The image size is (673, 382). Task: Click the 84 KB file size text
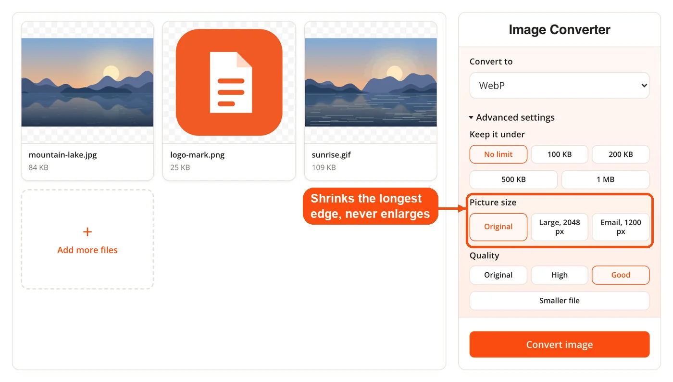[x=38, y=167]
